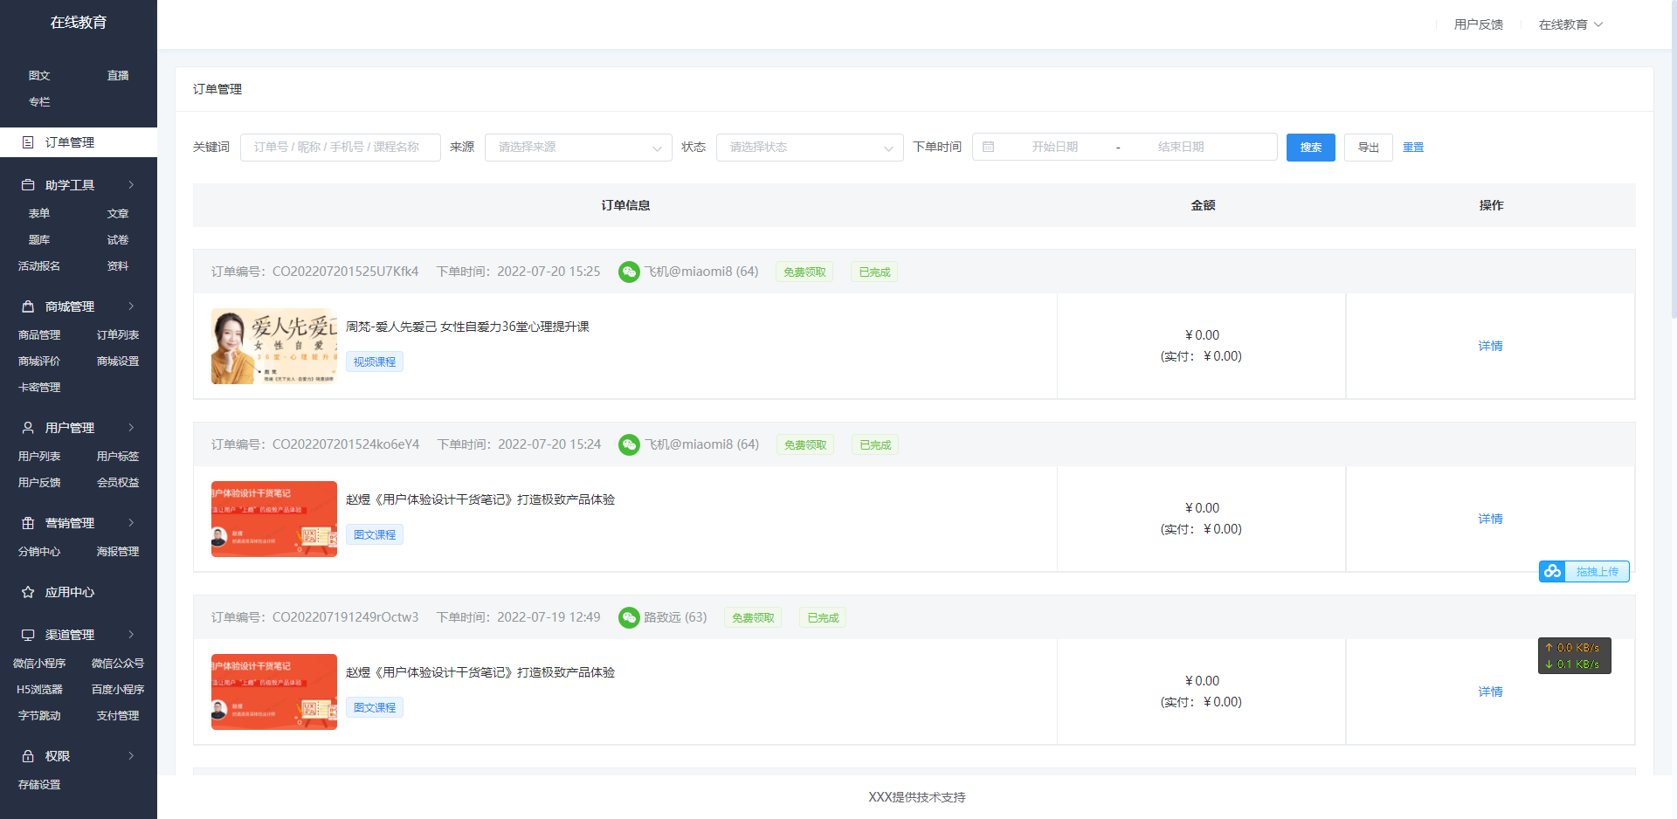
Task: Click 图文课程 tag in order CO202207201524ko6eY4
Action: coord(375,534)
